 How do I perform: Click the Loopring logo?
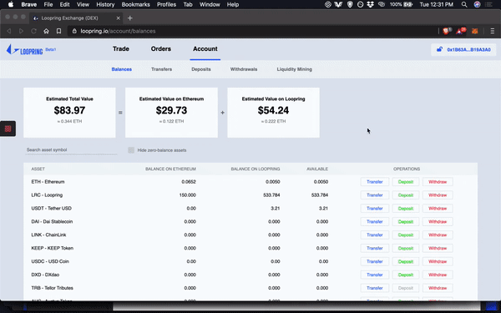[x=25, y=50]
